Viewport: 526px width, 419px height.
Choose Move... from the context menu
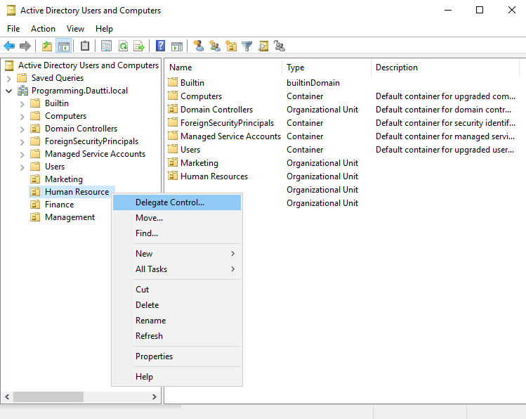(177, 218)
